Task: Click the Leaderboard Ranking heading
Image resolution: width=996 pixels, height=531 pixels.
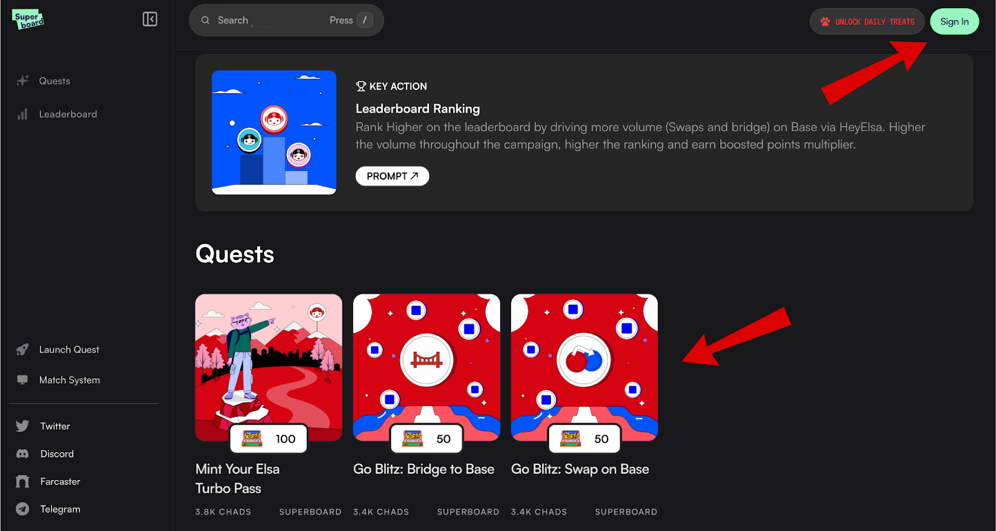Action: pos(418,109)
